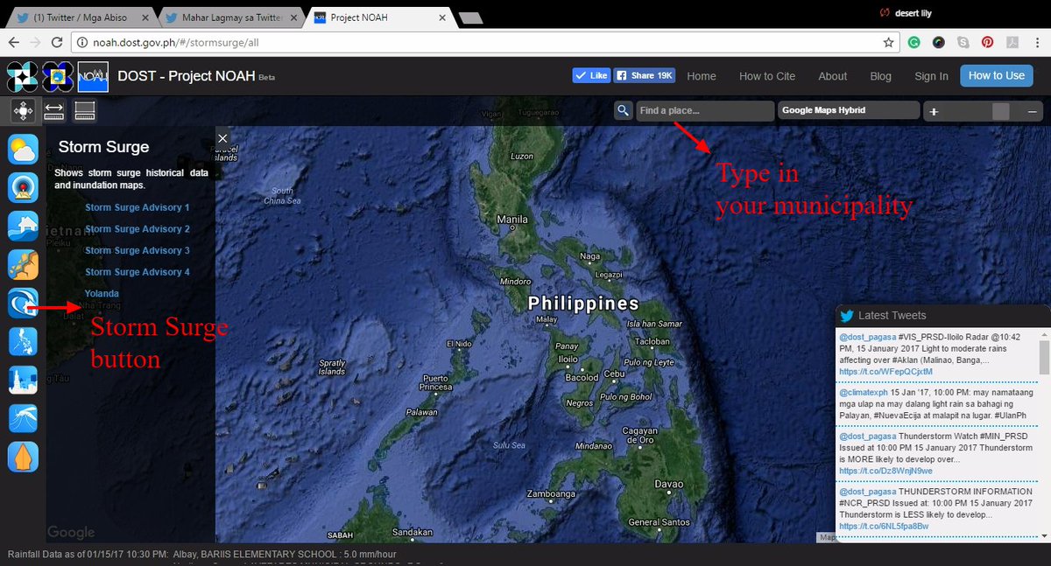Viewport: 1051px width, 566px height.
Task: Switch to the Mahar Lagmay sa Twitter tab
Action: click(x=230, y=17)
